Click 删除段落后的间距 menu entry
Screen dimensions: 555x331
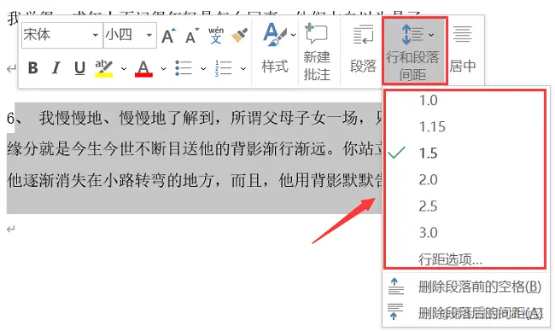click(x=466, y=312)
